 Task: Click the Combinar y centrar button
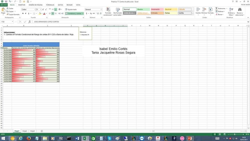tap(74, 14)
